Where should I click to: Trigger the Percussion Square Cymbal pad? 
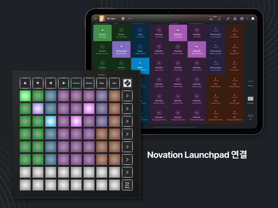216,49
